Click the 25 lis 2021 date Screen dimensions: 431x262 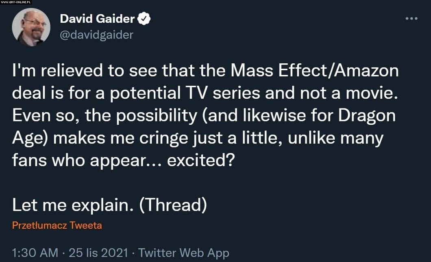[99, 253]
